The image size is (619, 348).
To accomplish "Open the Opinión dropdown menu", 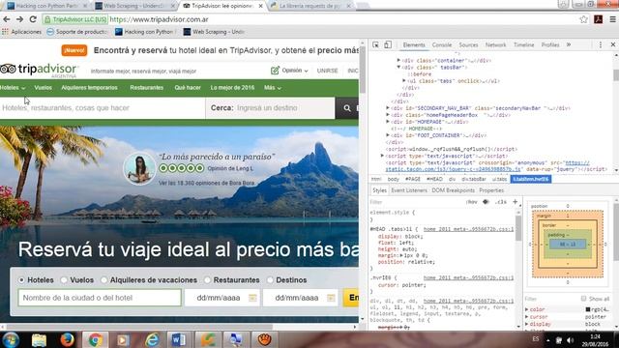I will pyautogui.click(x=289, y=71).
